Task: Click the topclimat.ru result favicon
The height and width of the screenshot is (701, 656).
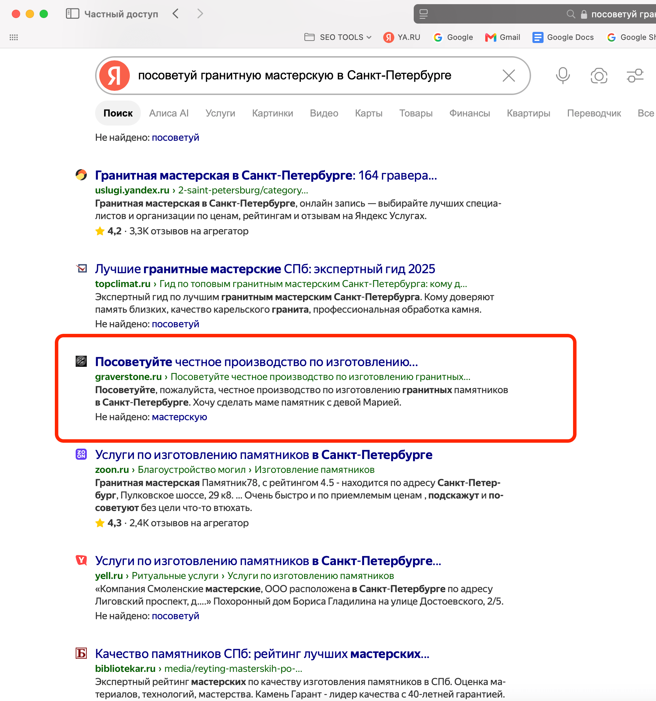Action: point(82,268)
